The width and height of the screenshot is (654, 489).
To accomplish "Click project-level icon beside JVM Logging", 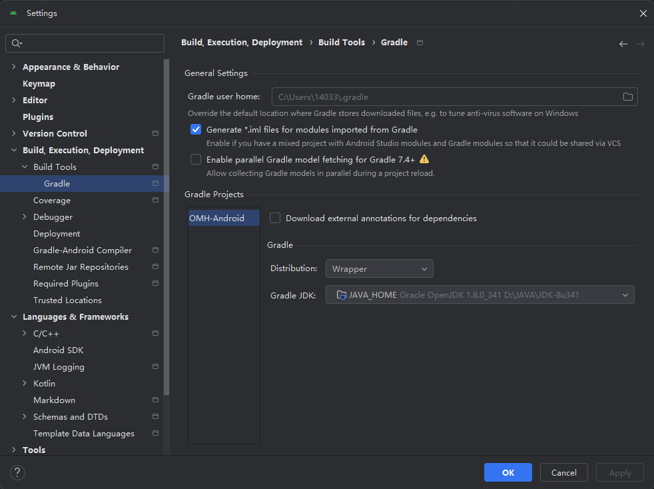I will pos(156,366).
